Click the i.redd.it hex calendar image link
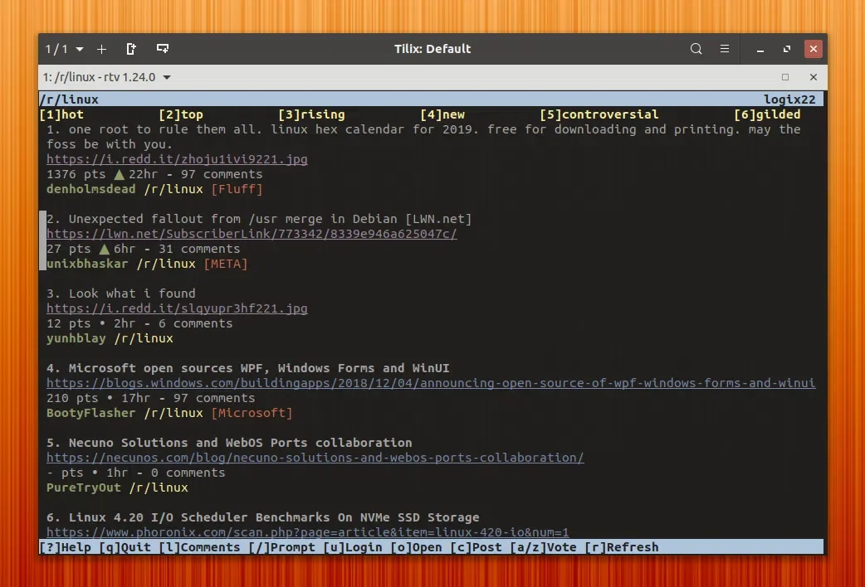Screen dimensions: 865x587 (x=177, y=159)
